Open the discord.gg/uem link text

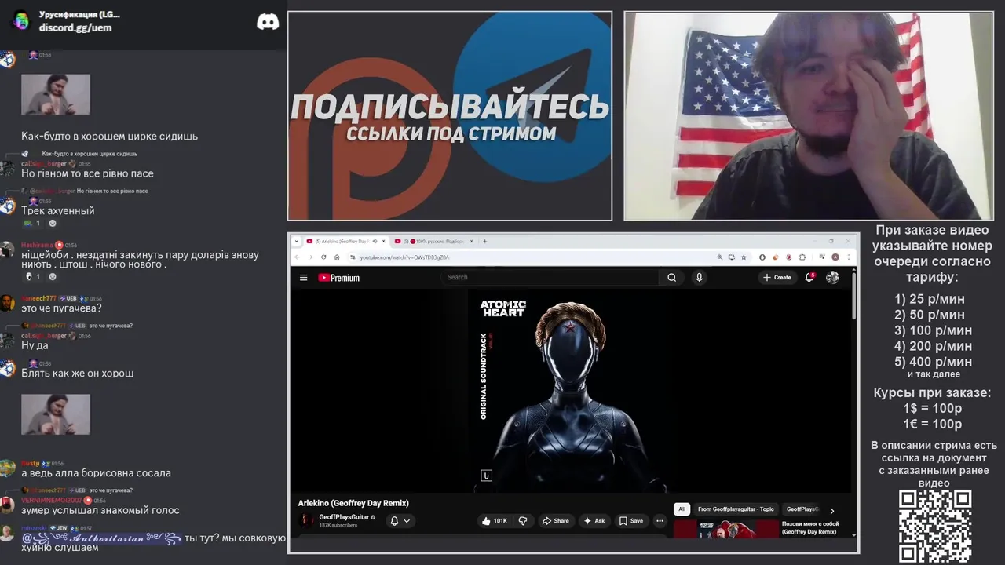75,27
